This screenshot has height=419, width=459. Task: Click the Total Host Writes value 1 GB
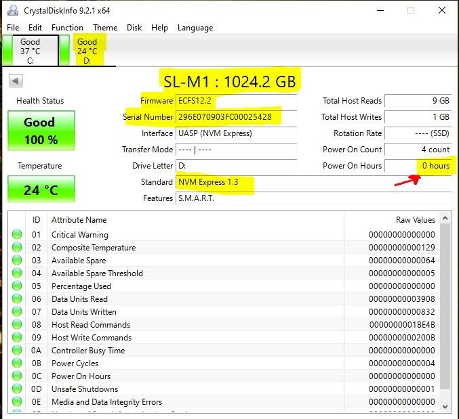(418, 117)
